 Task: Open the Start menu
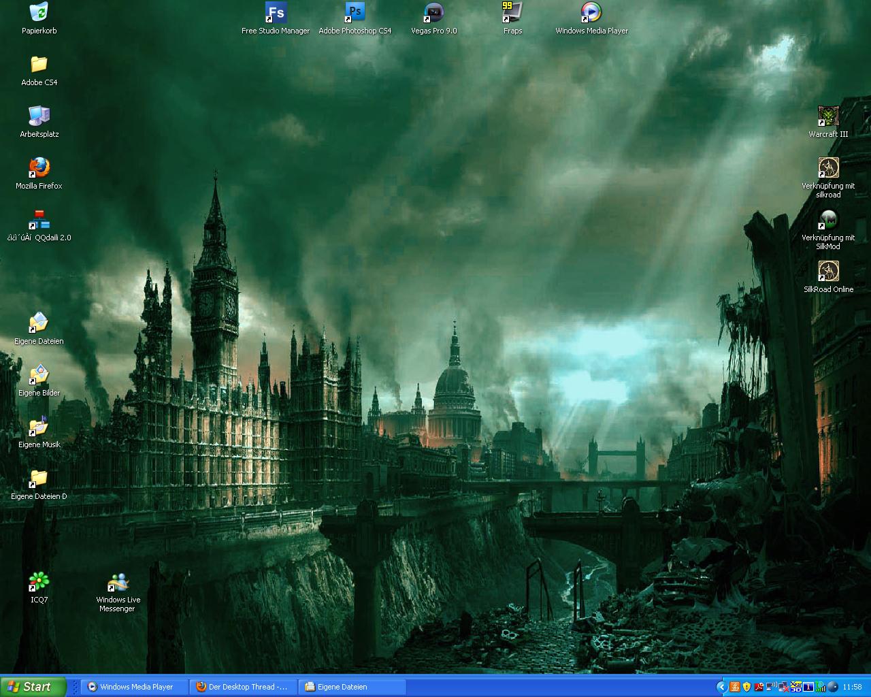[33, 687]
